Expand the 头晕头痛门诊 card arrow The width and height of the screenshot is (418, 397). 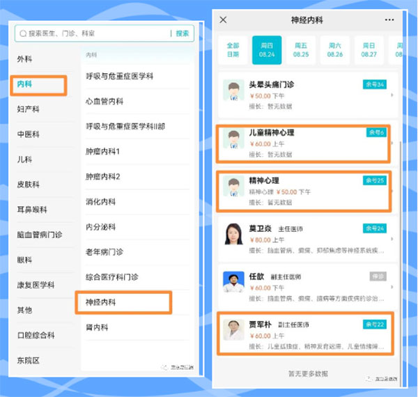tap(392, 95)
